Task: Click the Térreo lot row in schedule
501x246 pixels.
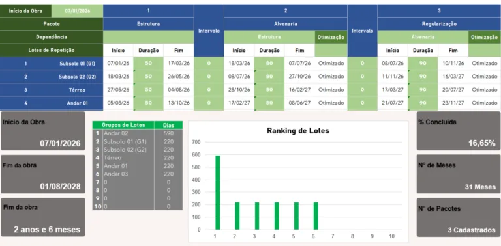Action: coord(52,90)
